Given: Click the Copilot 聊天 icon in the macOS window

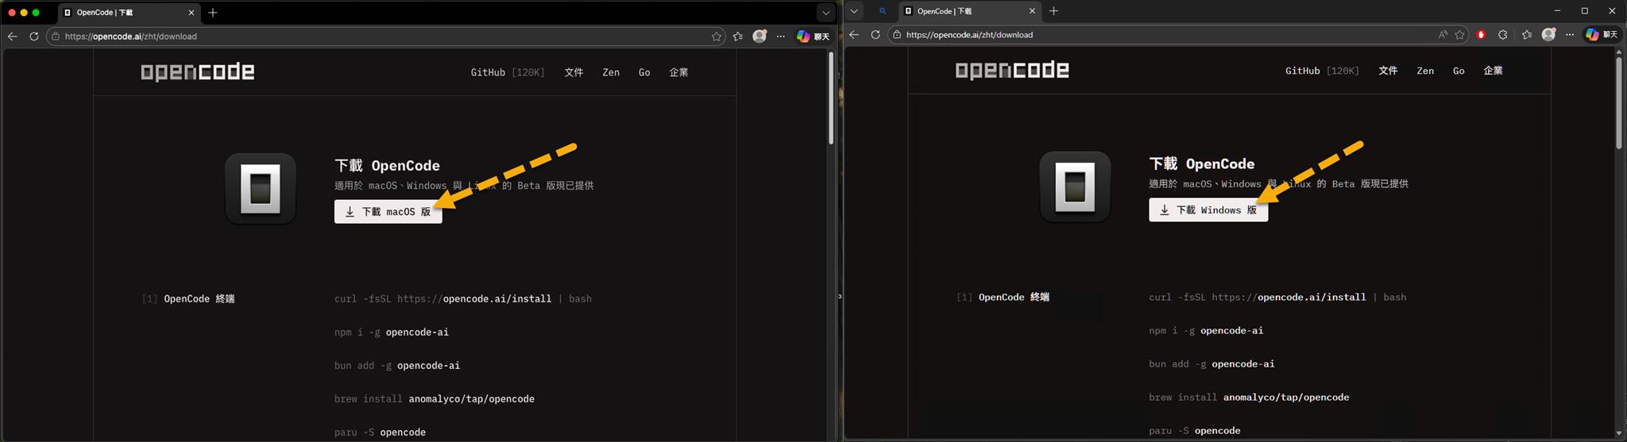Looking at the screenshot, I should (x=813, y=37).
